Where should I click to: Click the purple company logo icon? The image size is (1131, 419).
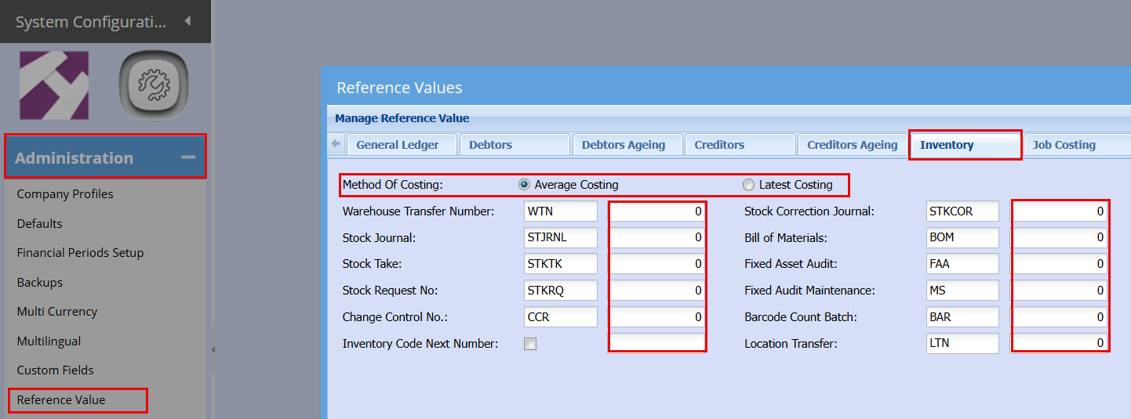point(53,85)
